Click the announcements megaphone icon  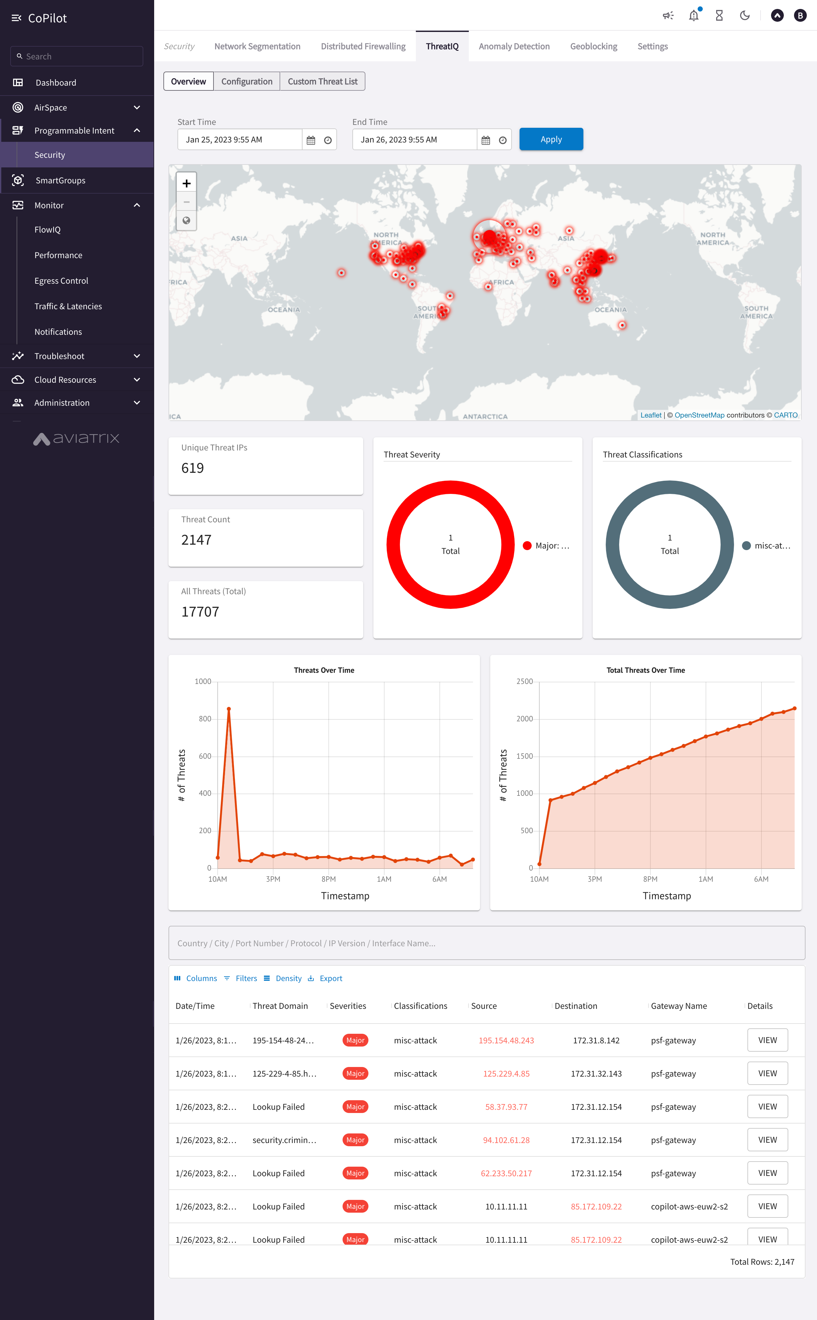point(668,16)
